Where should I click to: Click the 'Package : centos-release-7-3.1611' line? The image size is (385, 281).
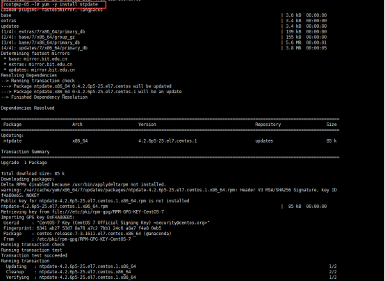pyautogui.click(x=87, y=234)
